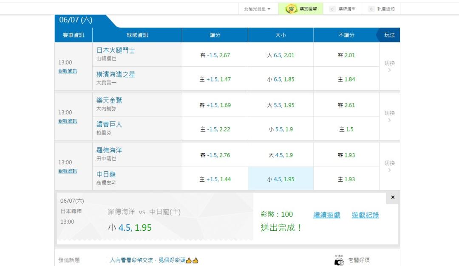The image size is (459, 266).
Task: Open 購牌清單 list
Action: point(343,9)
